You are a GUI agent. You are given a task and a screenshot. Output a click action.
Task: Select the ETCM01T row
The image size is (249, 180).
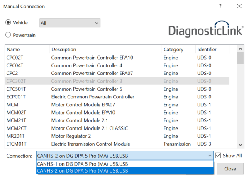pos(117,144)
